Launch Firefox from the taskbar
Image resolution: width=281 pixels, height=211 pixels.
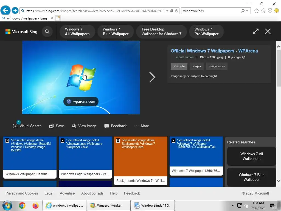coord(35,206)
